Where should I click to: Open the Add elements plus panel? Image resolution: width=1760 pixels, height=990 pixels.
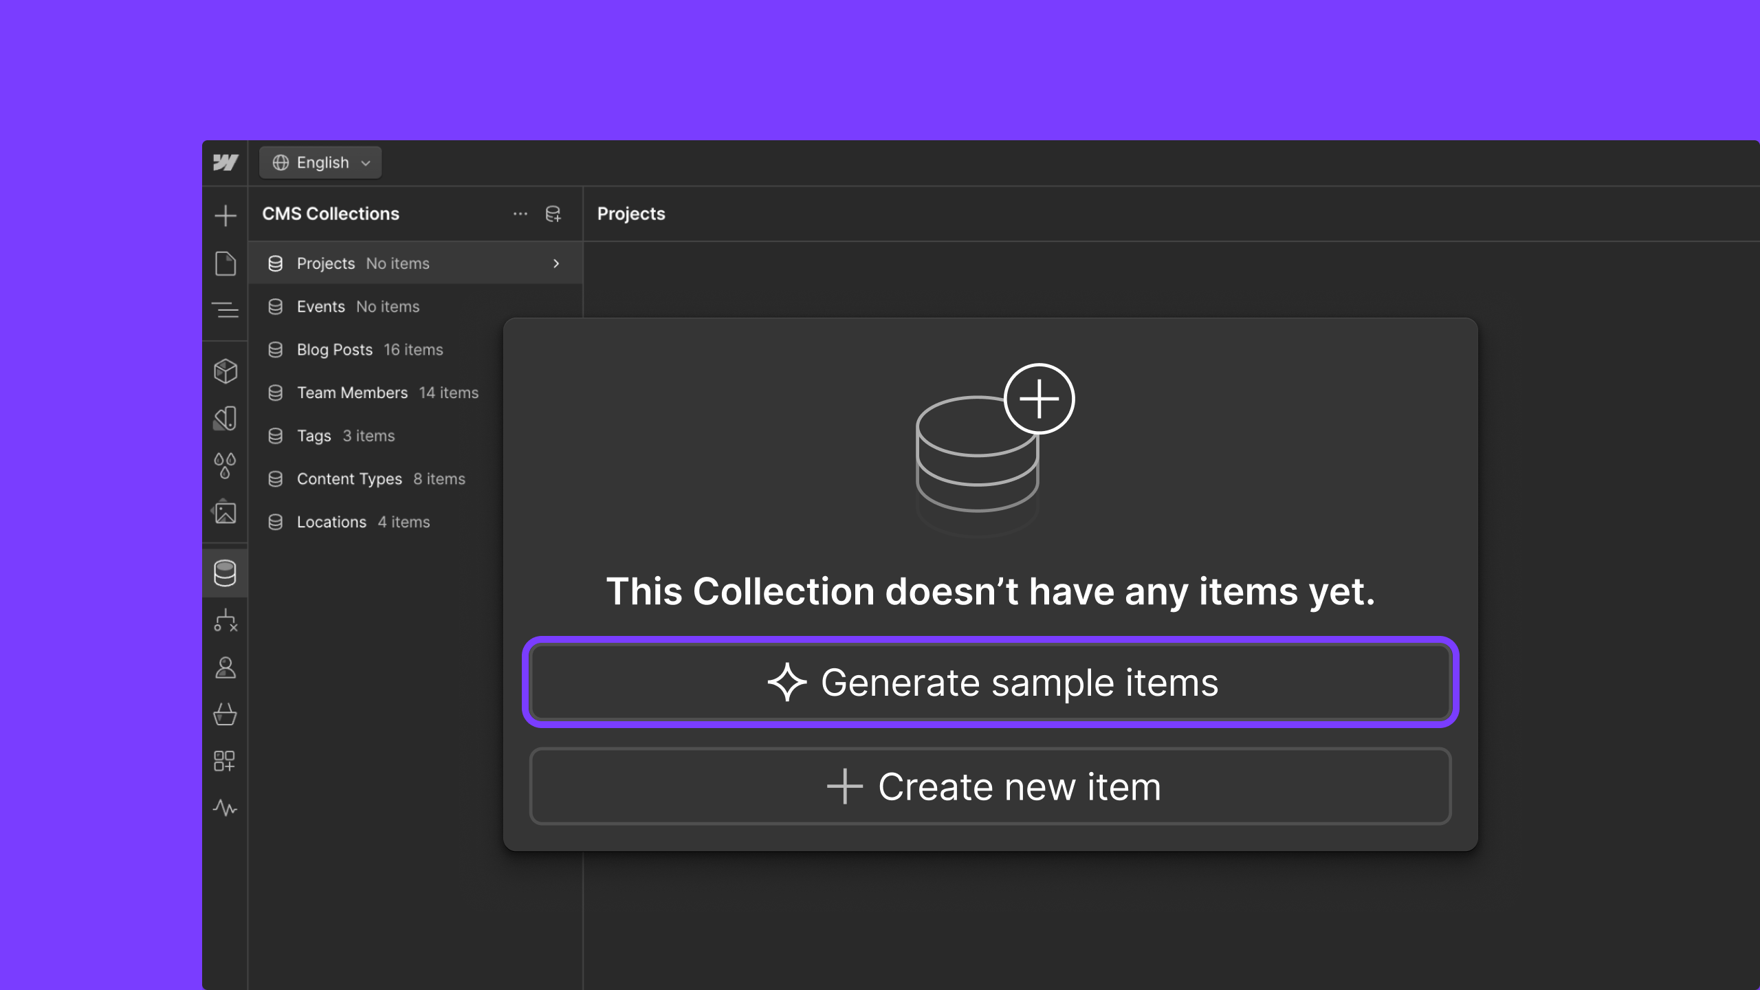[x=225, y=215]
